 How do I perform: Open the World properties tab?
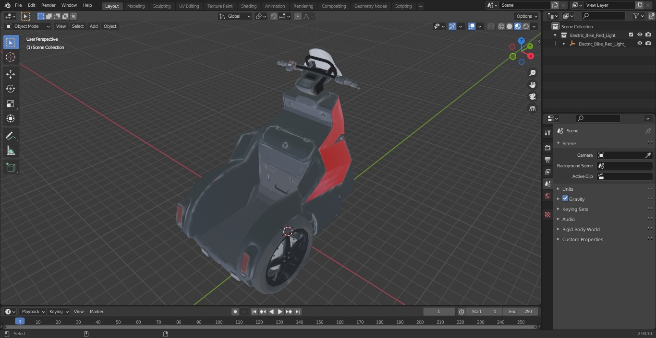coord(547,196)
